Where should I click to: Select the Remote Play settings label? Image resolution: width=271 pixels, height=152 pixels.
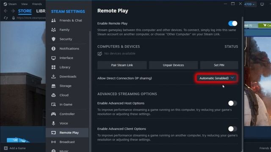pos(69,133)
